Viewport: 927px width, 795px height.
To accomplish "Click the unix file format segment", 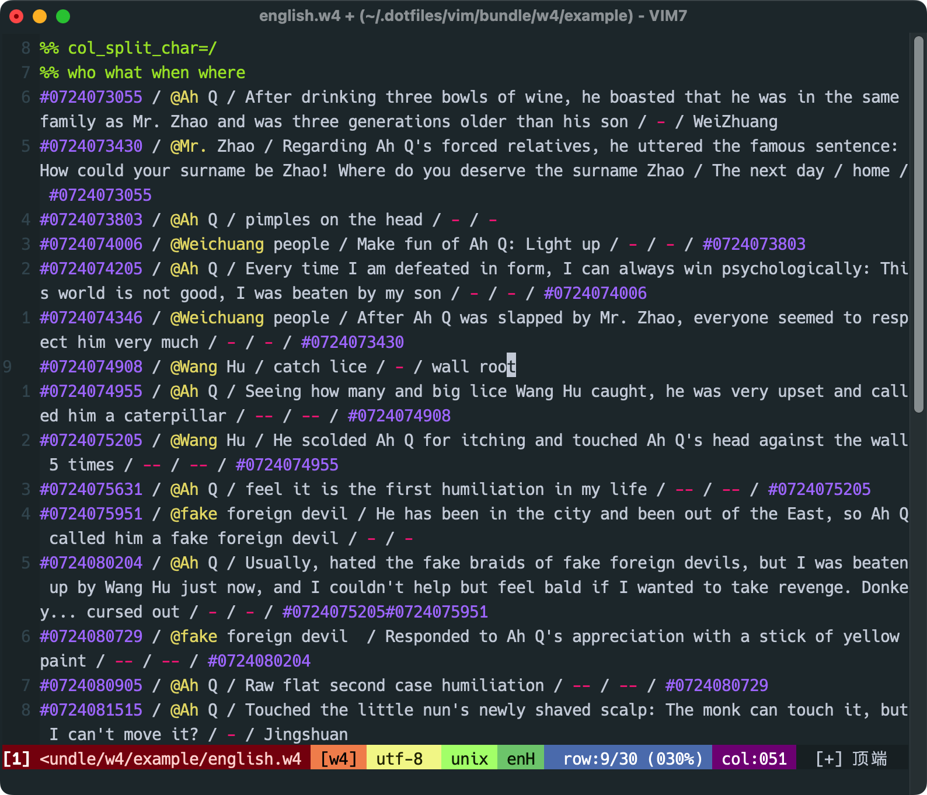I will (469, 758).
